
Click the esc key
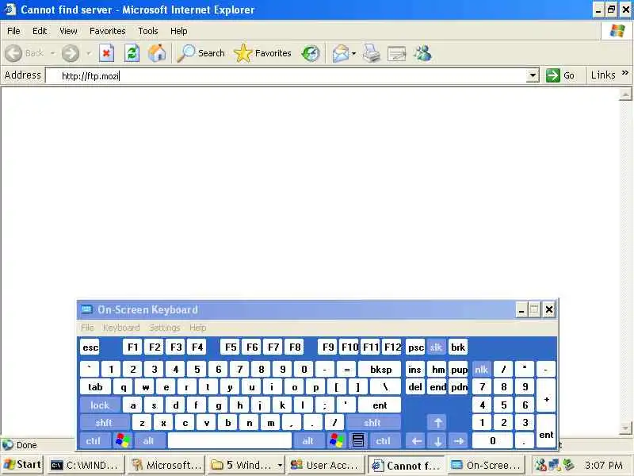(90, 347)
